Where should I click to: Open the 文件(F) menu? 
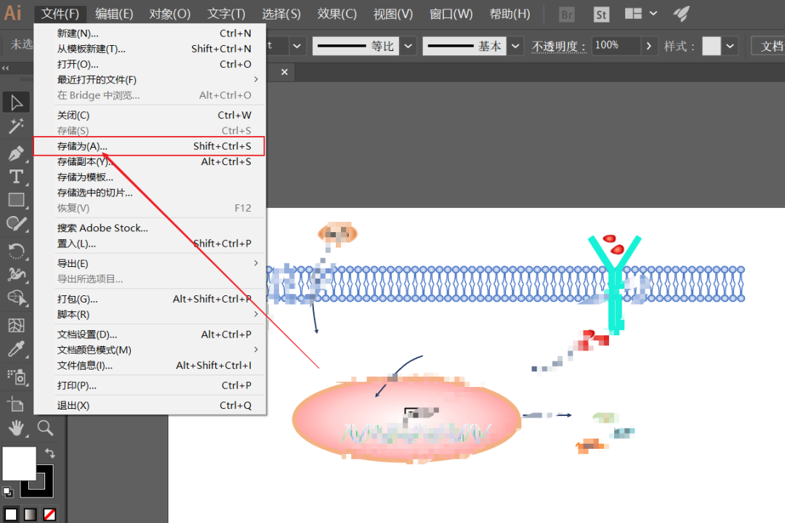pyautogui.click(x=60, y=14)
